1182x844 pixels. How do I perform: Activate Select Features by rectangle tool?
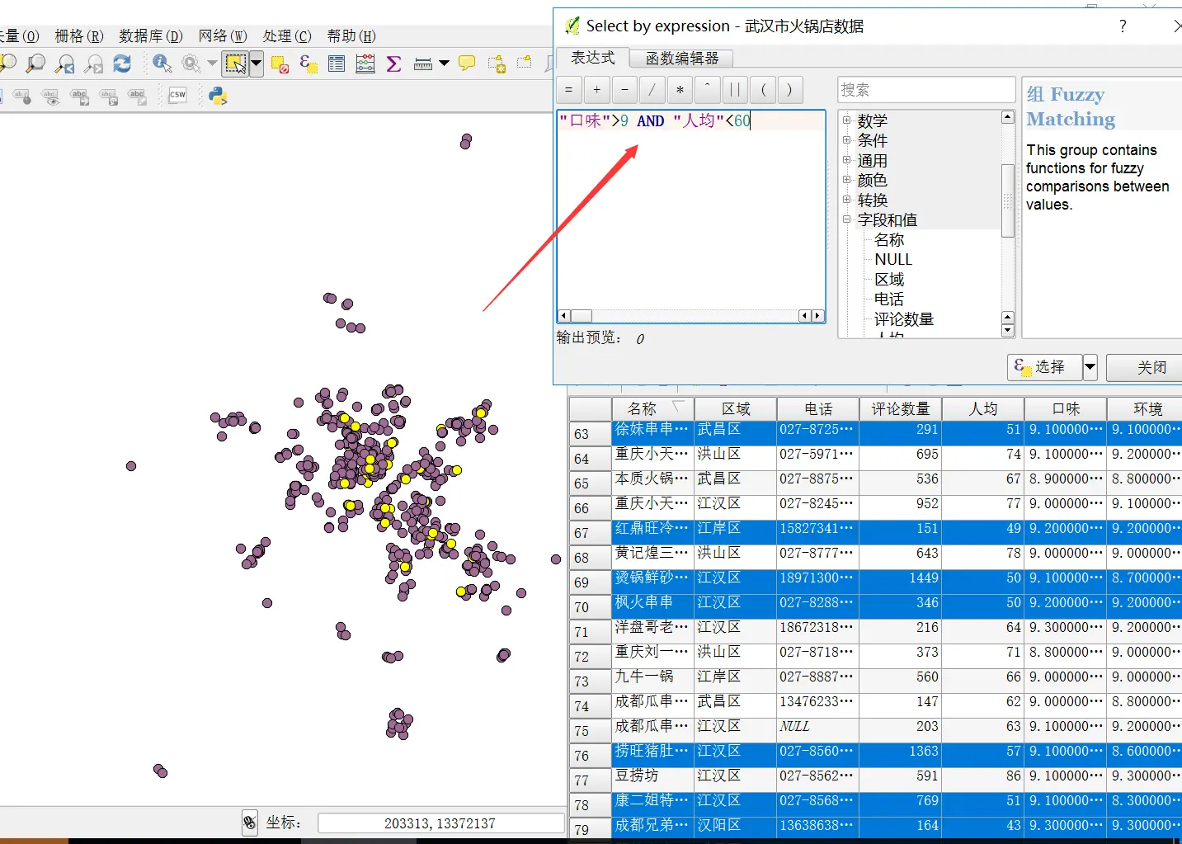[x=235, y=64]
